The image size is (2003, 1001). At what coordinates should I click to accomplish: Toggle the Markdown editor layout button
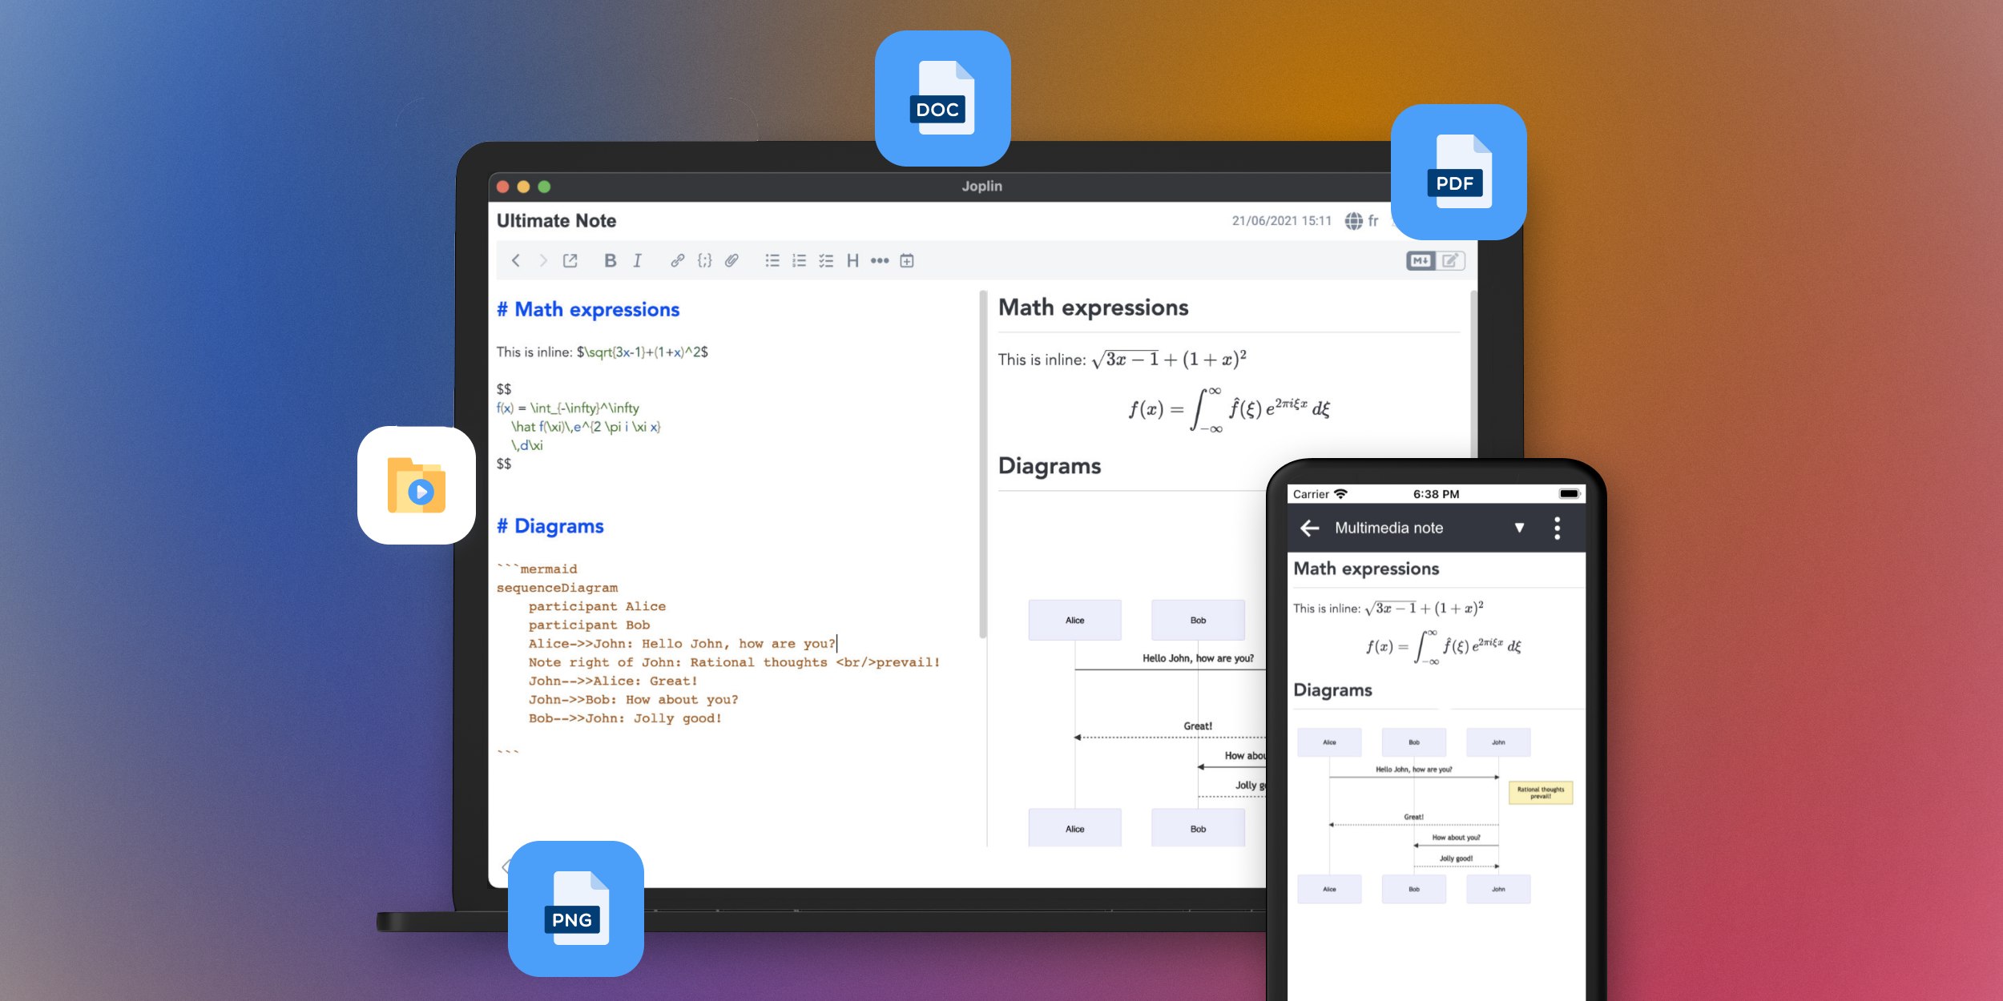pyautogui.click(x=1421, y=260)
